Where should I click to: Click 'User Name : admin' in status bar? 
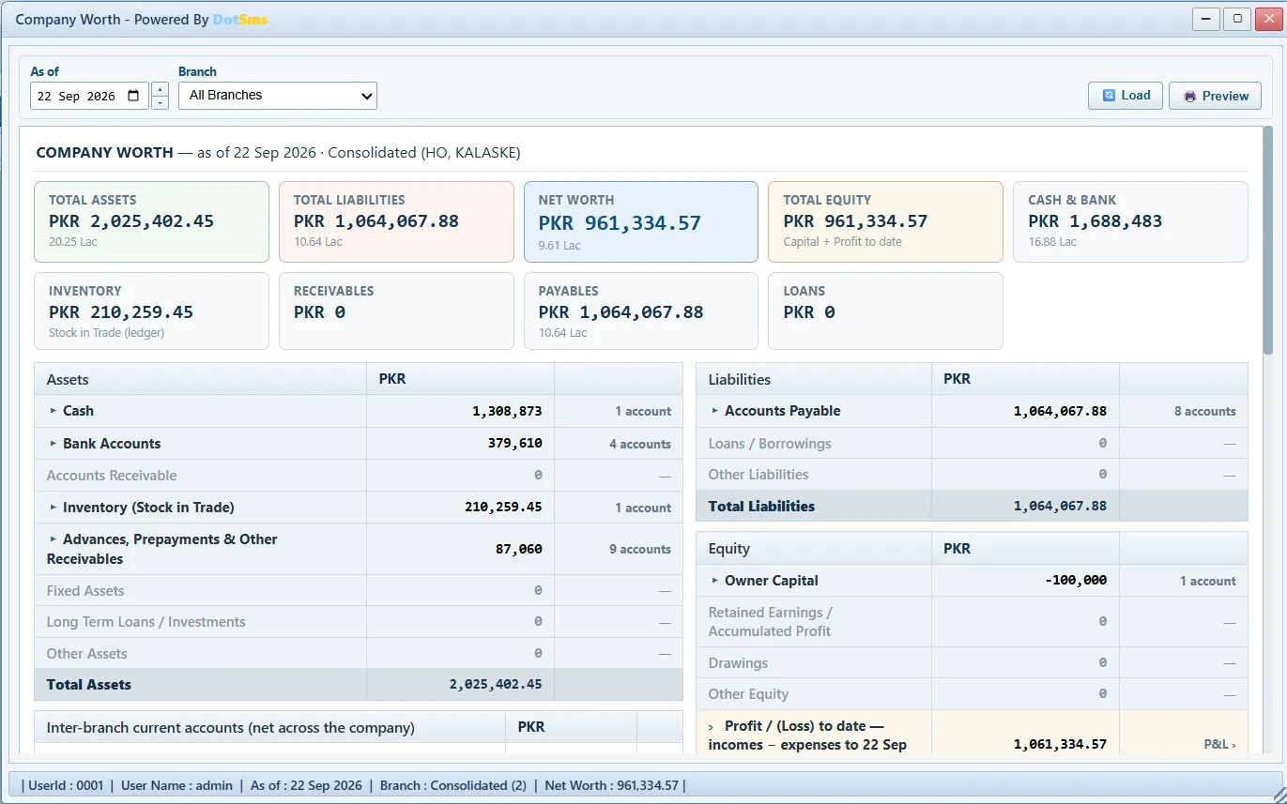tap(176, 786)
